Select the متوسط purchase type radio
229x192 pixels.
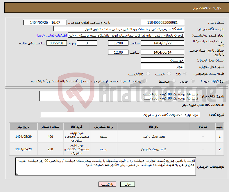point(174,81)
